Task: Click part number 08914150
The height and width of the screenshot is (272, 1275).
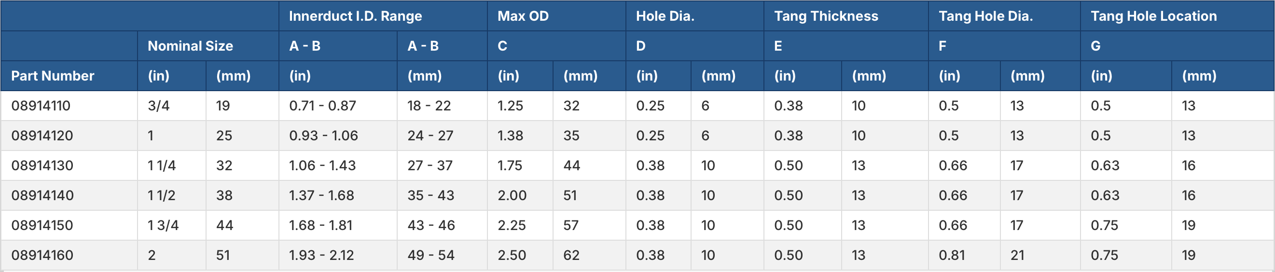Action: click(x=42, y=226)
